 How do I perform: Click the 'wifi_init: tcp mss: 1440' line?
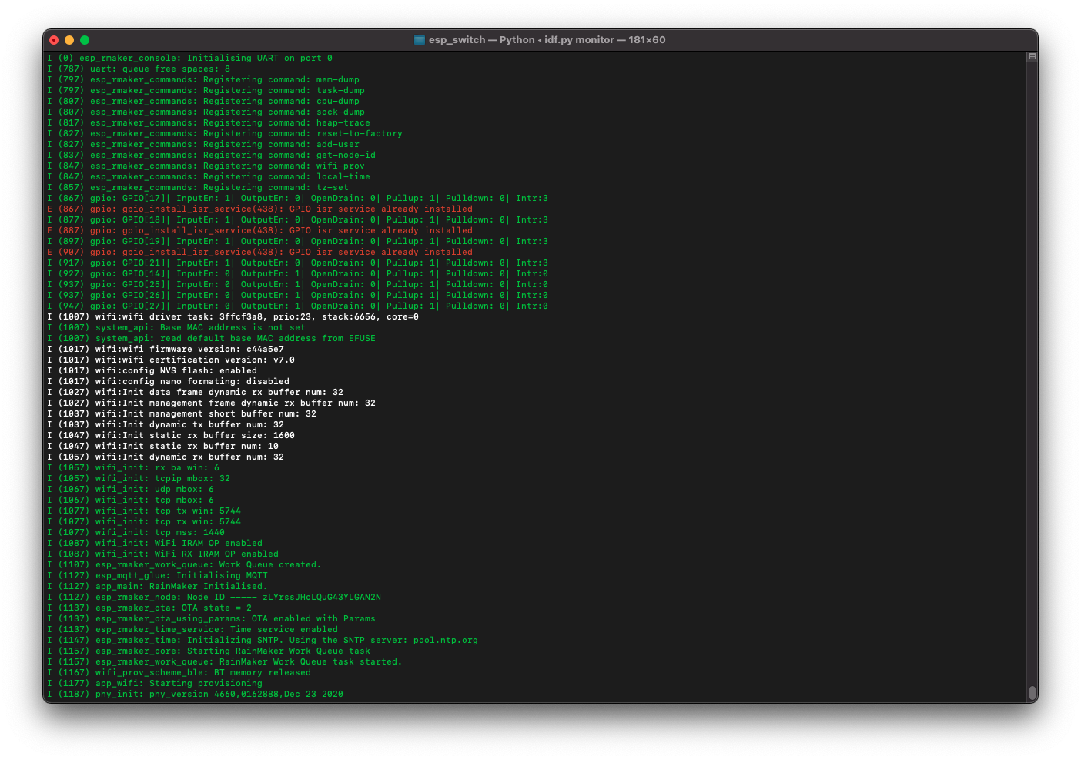tap(136, 532)
